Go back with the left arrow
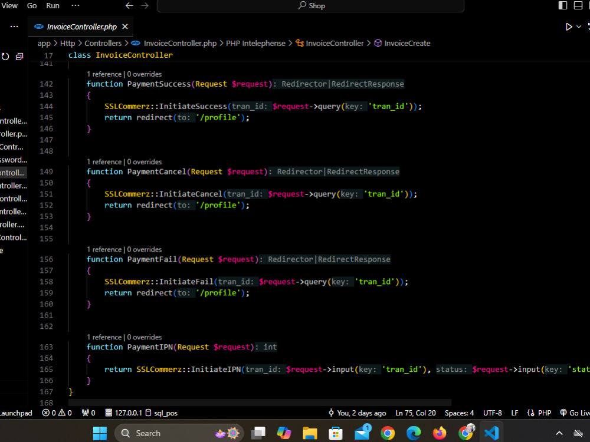This screenshot has width=590, height=442. tap(129, 6)
